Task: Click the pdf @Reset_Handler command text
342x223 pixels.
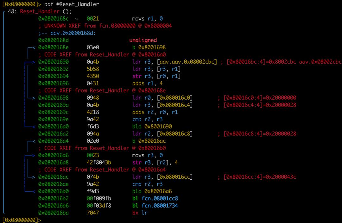Action: tap(72, 4)
